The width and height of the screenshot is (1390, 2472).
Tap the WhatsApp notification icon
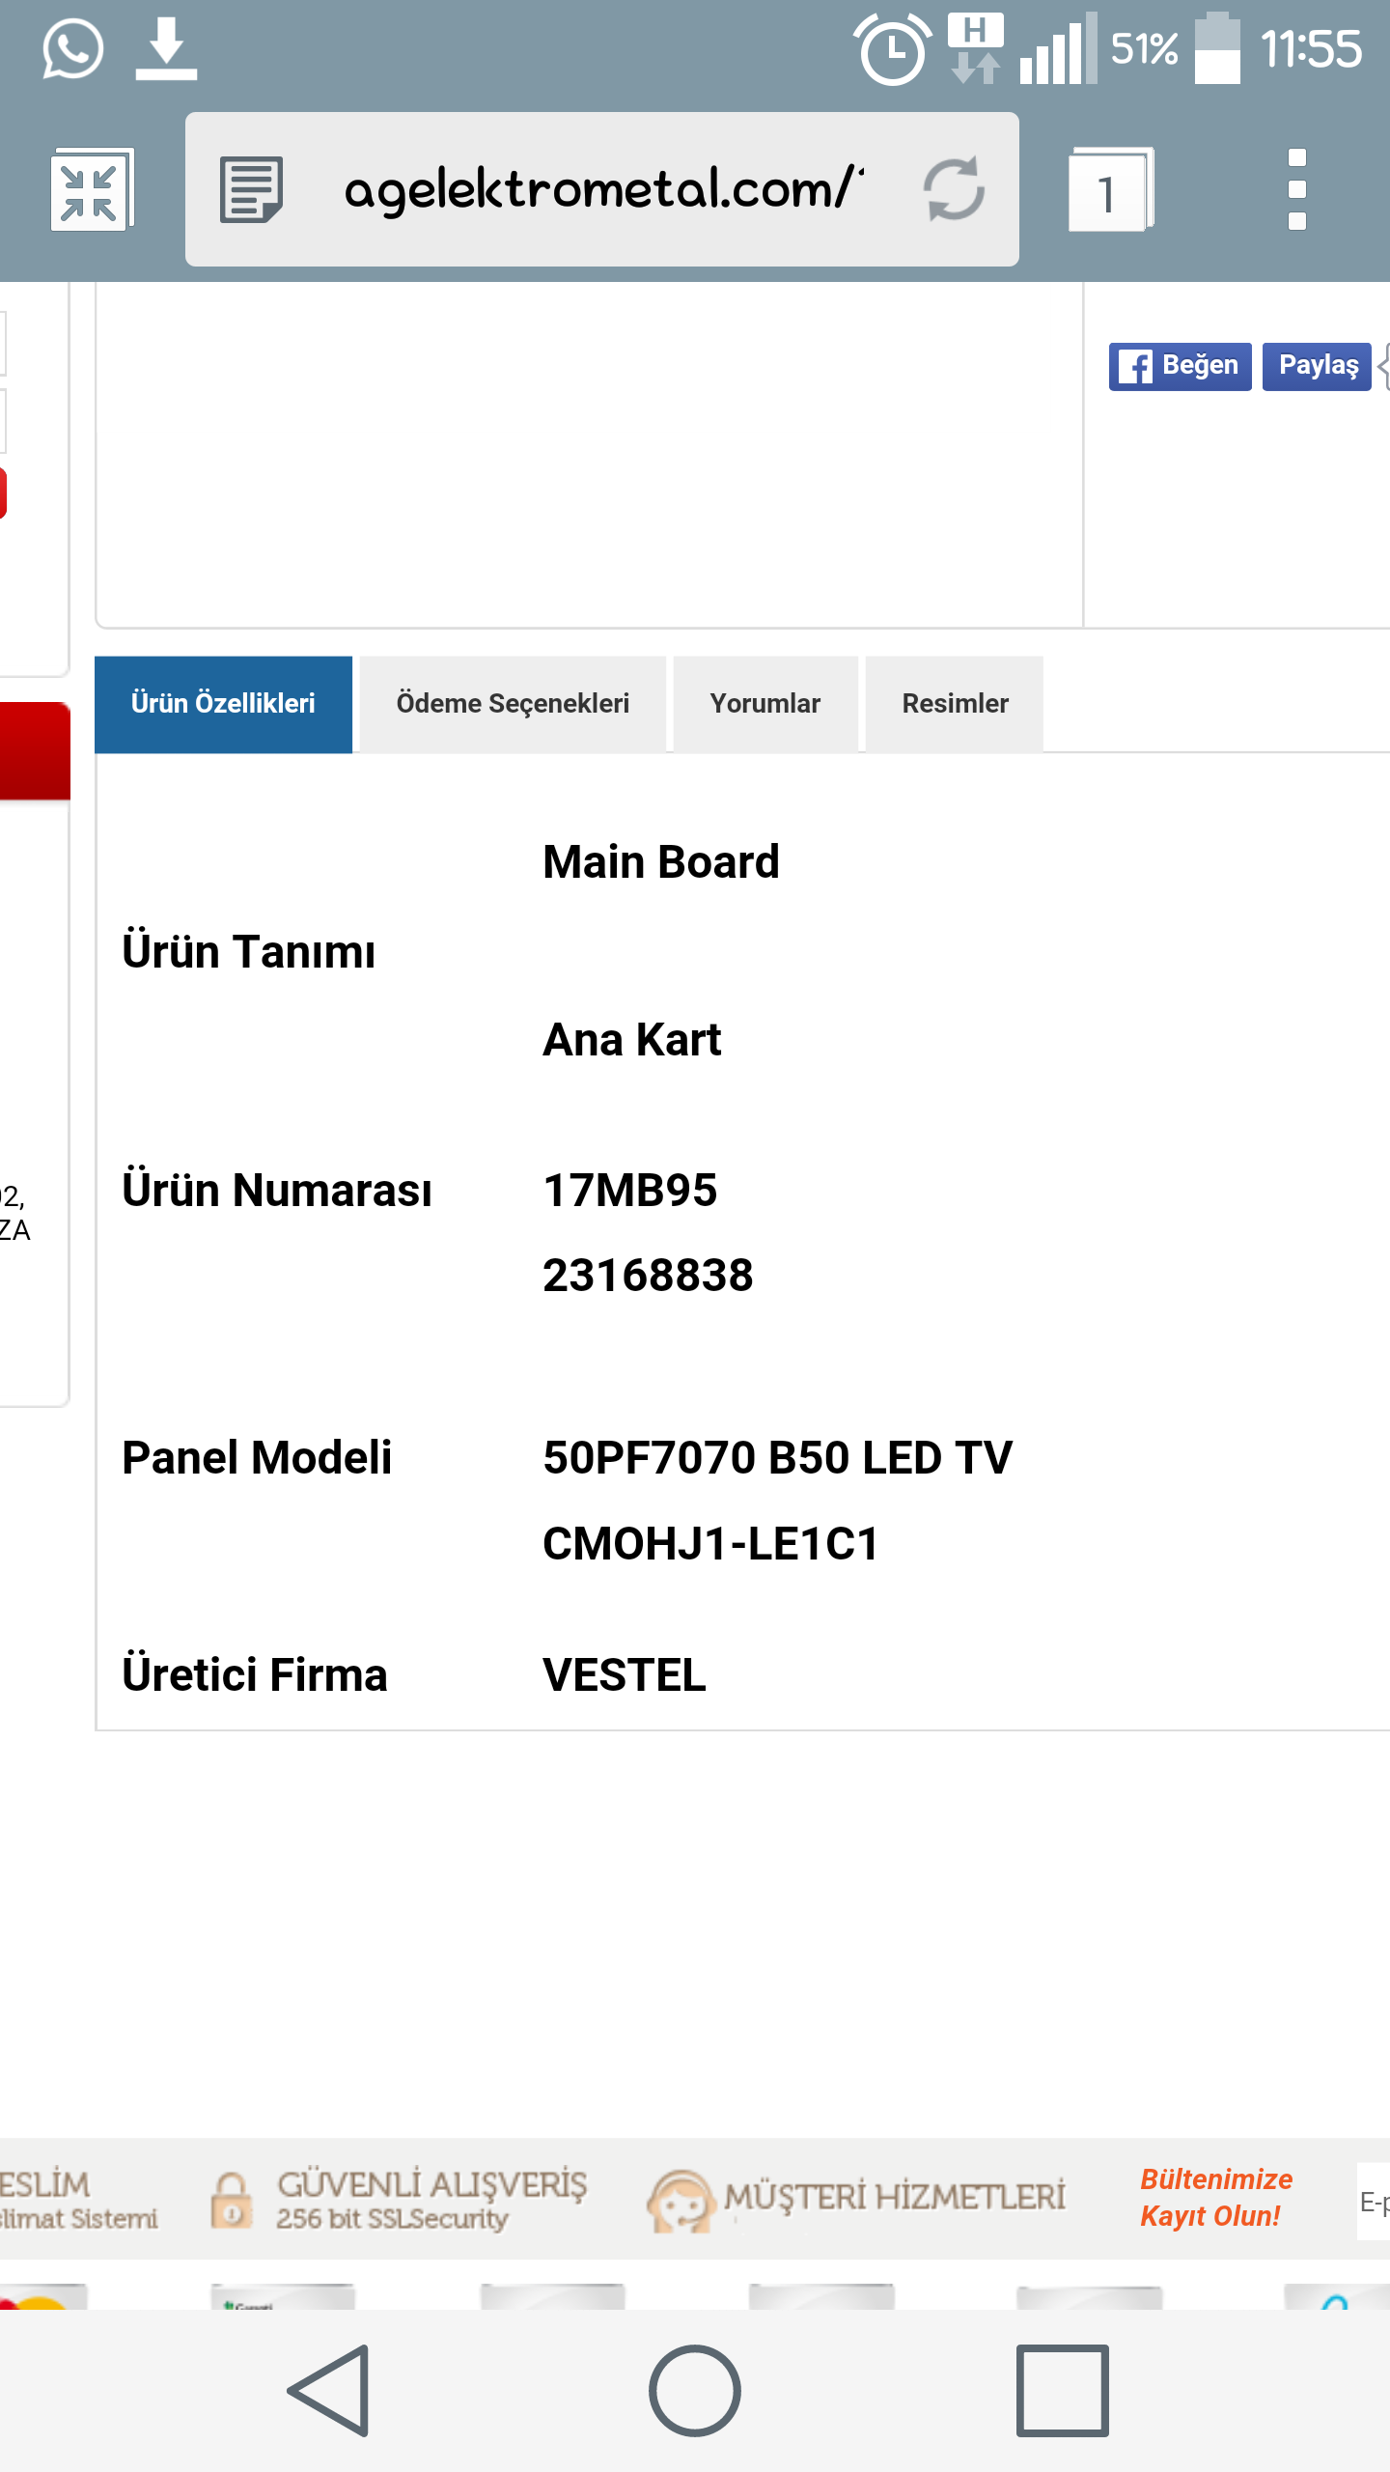72,48
